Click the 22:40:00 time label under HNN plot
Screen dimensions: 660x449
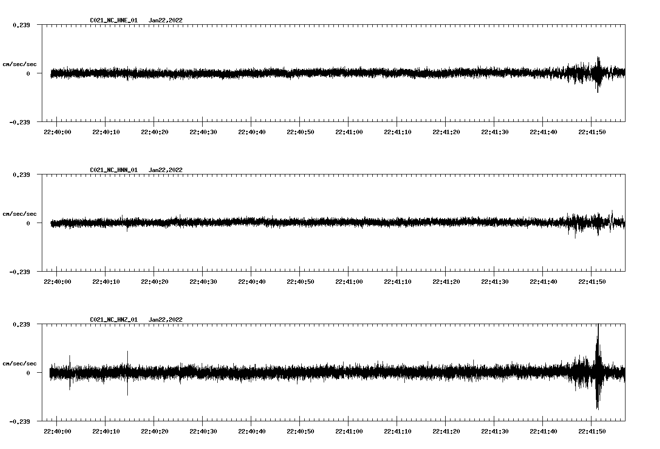click(57, 282)
